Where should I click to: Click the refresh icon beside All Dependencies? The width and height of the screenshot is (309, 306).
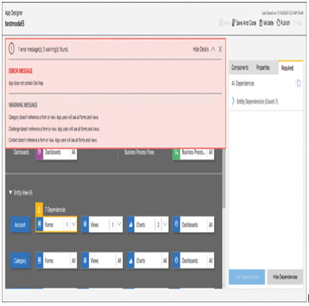click(x=299, y=83)
